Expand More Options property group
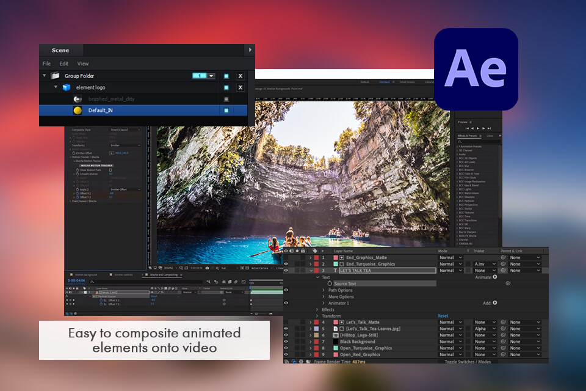Screen dimensions: 586x391 (324, 297)
